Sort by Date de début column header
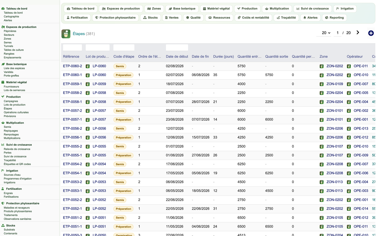The height and width of the screenshot is (236, 382). click(177, 56)
